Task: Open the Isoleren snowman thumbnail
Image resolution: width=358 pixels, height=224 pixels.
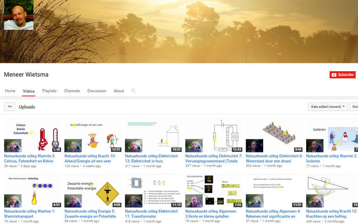Action: tap(332, 135)
